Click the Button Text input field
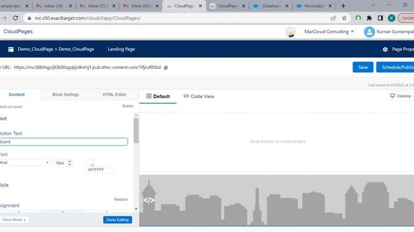The height and width of the screenshot is (232, 414). (x=63, y=142)
